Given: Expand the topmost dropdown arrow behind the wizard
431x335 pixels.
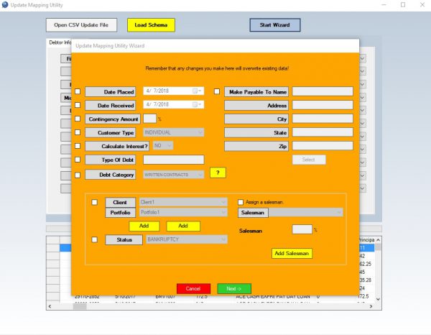Looking at the screenshot, I should [x=363, y=58].
